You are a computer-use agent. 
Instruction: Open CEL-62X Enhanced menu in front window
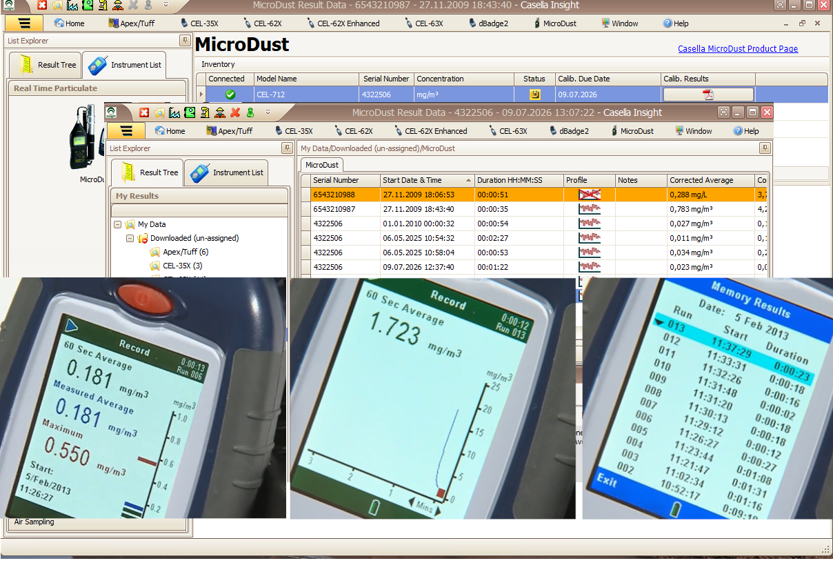(x=430, y=131)
